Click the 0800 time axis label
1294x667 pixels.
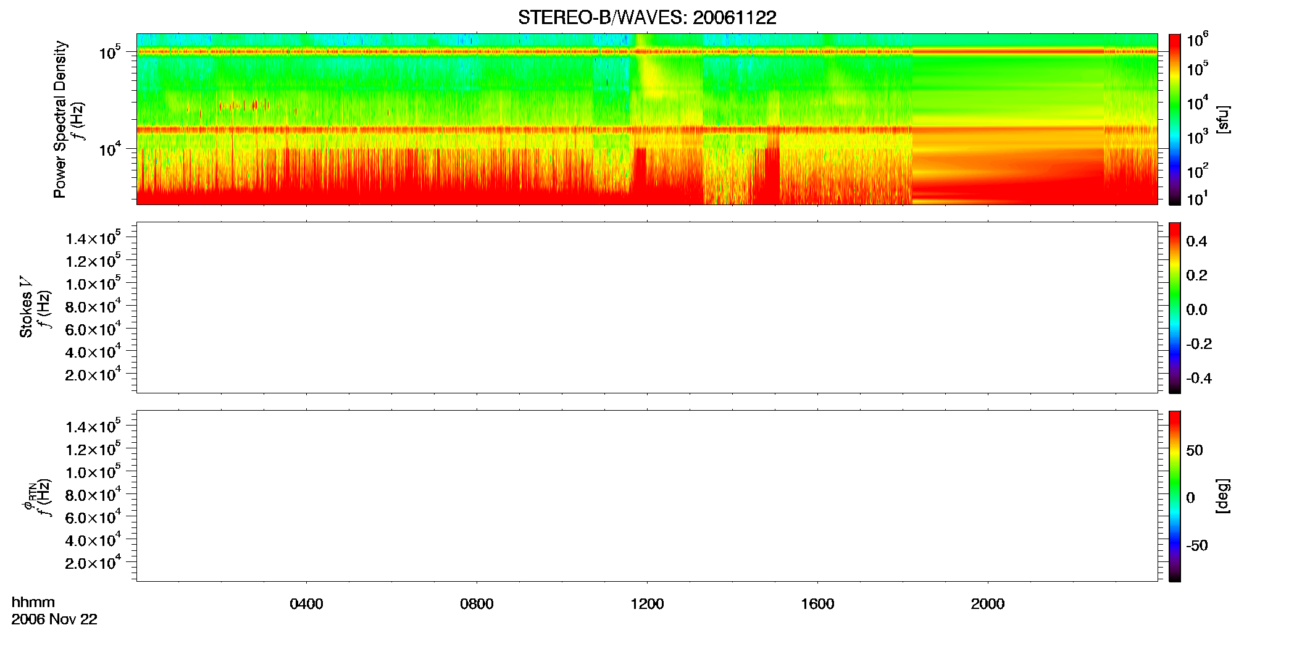(477, 604)
